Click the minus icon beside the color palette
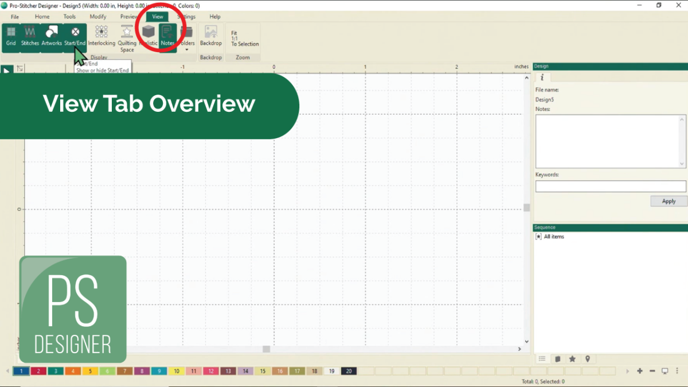 tap(652, 371)
